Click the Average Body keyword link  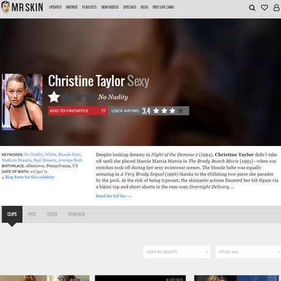pos(70,160)
